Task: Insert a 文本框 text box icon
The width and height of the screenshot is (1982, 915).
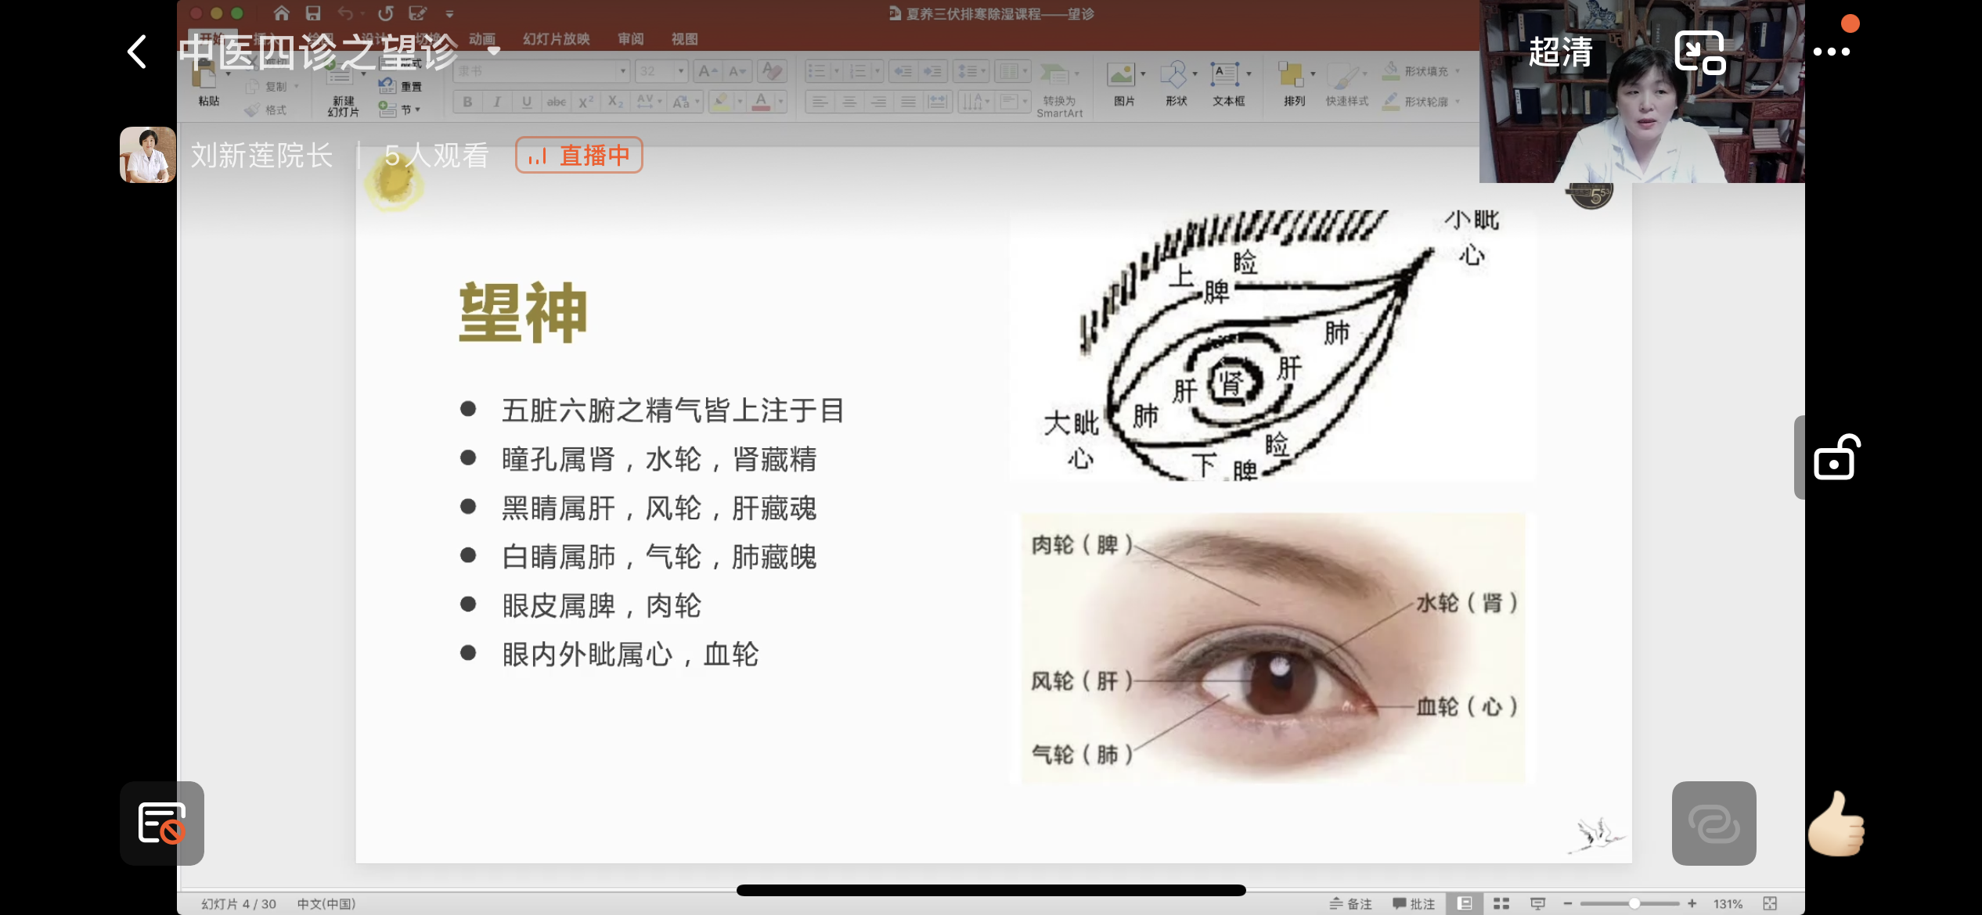Action: (1226, 76)
